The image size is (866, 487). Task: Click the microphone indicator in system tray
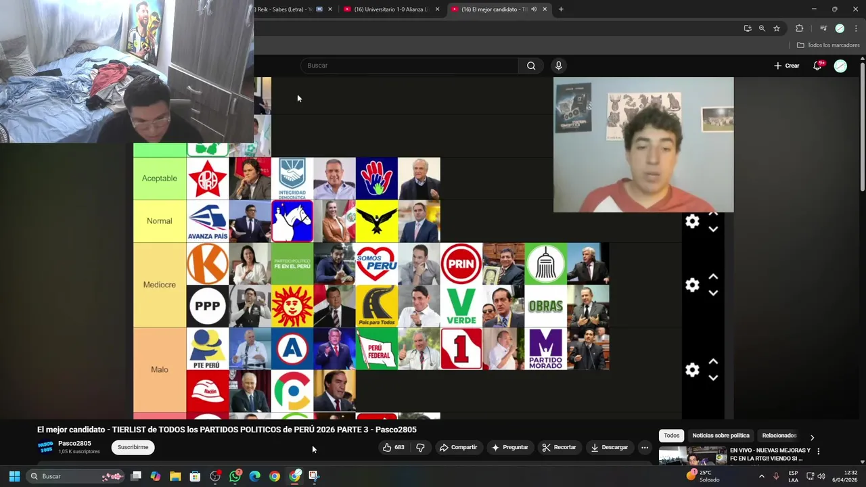pyautogui.click(x=776, y=476)
